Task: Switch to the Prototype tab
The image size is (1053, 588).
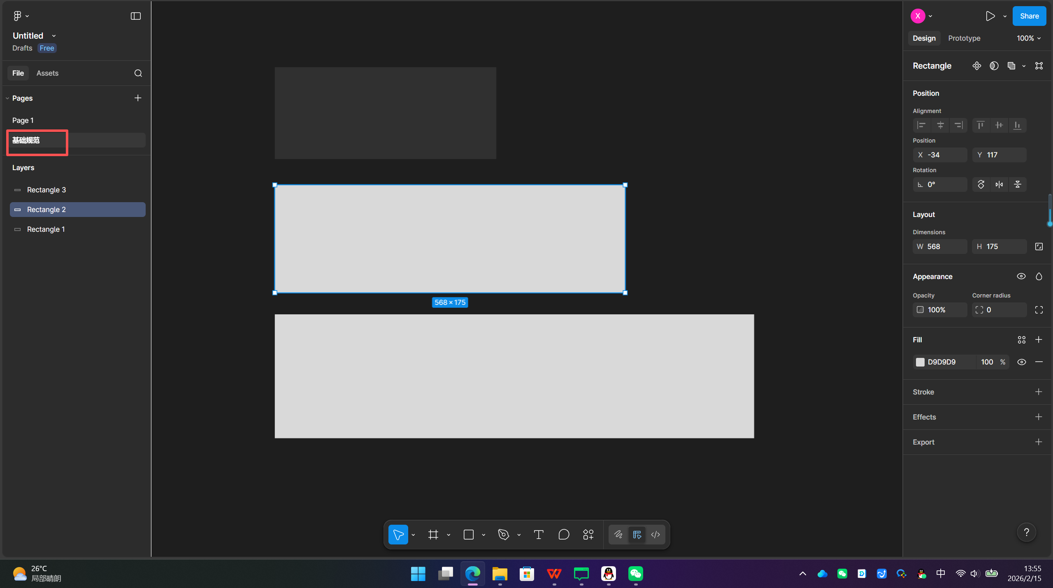Action: [964, 38]
